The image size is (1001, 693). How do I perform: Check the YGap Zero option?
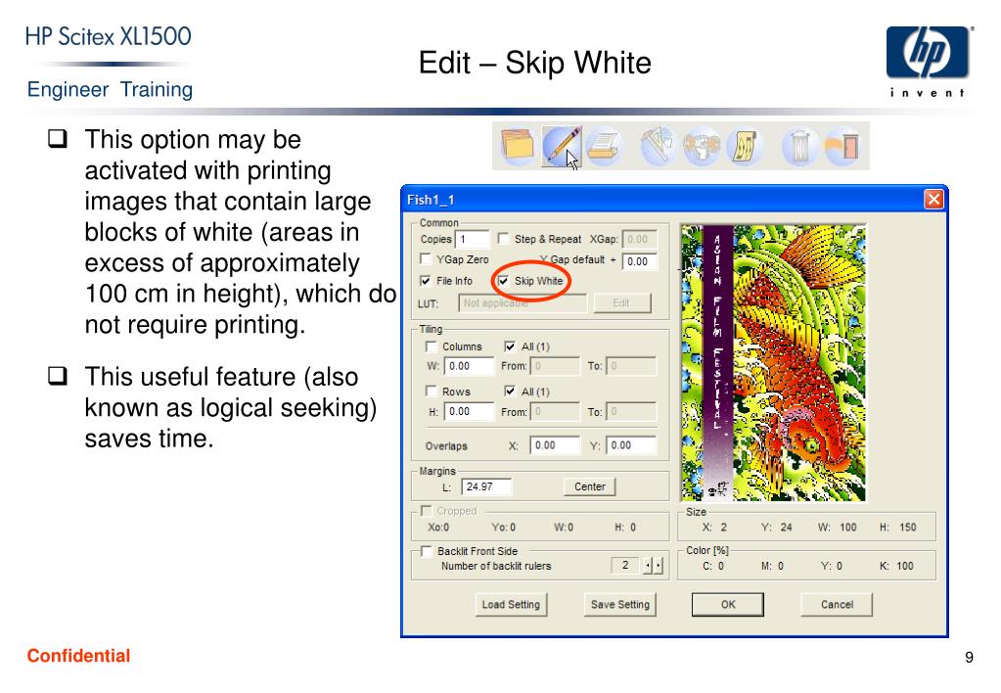pos(426,259)
